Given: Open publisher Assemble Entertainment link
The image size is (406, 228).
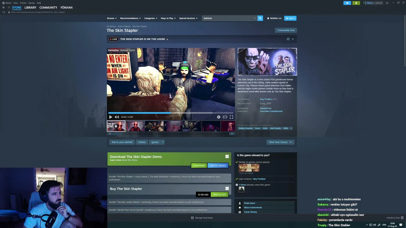Looking at the screenshot, I should pyautogui.click(x=271, y=111).
